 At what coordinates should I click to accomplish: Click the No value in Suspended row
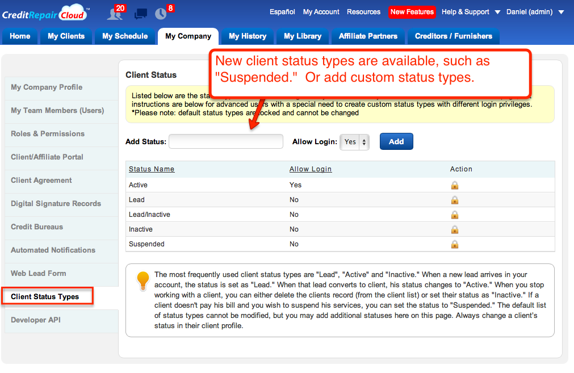[294, 244]
